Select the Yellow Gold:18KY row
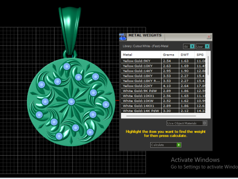The width and height of the screenshot is (238, 179). (163, 76)
